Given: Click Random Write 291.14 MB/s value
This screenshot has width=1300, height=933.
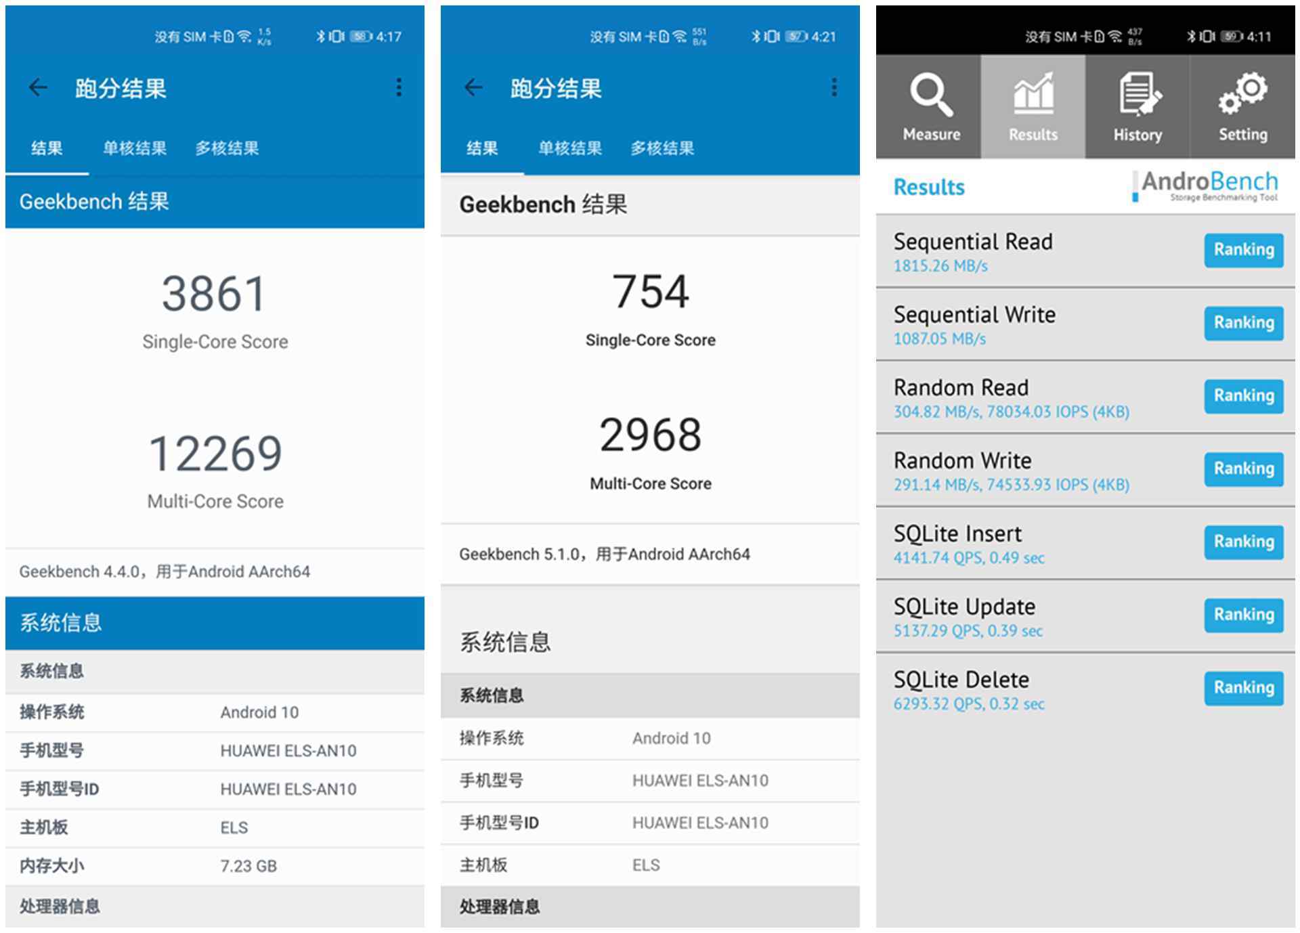Looking at the screenshot, I should tap(1012, 485).
